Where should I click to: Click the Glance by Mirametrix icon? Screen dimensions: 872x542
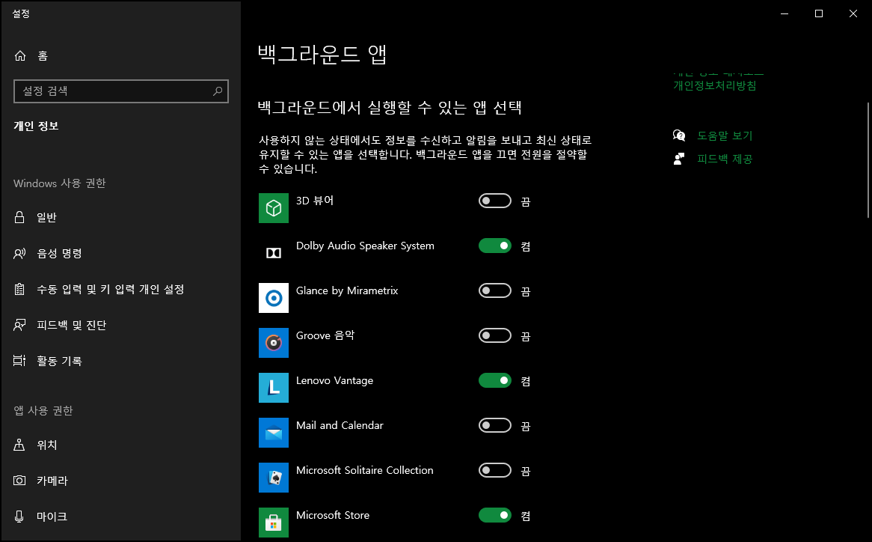(274, 298)
